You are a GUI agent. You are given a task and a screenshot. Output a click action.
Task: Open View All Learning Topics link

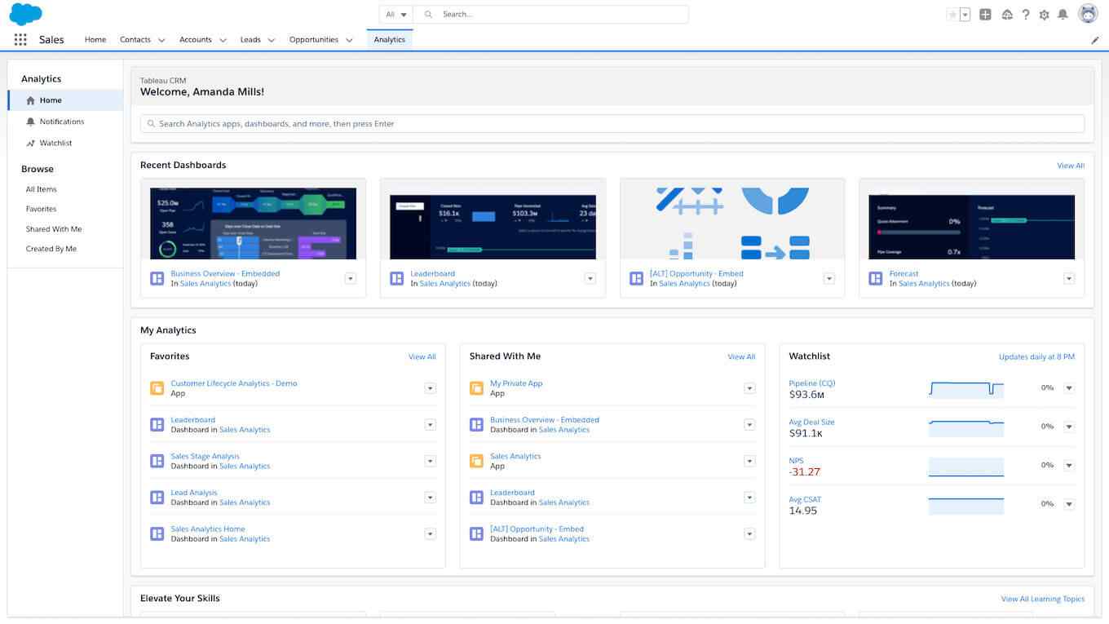pyautogui.click(x=1043, y=599)
